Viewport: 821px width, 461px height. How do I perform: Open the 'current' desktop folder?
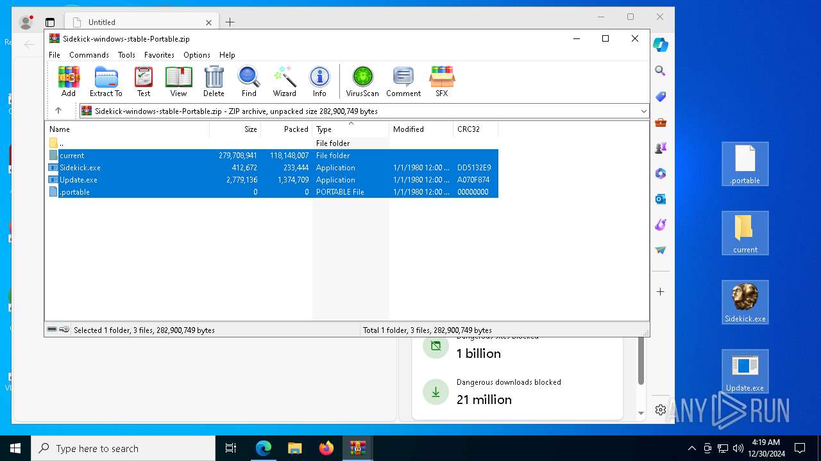coord(745,234)
